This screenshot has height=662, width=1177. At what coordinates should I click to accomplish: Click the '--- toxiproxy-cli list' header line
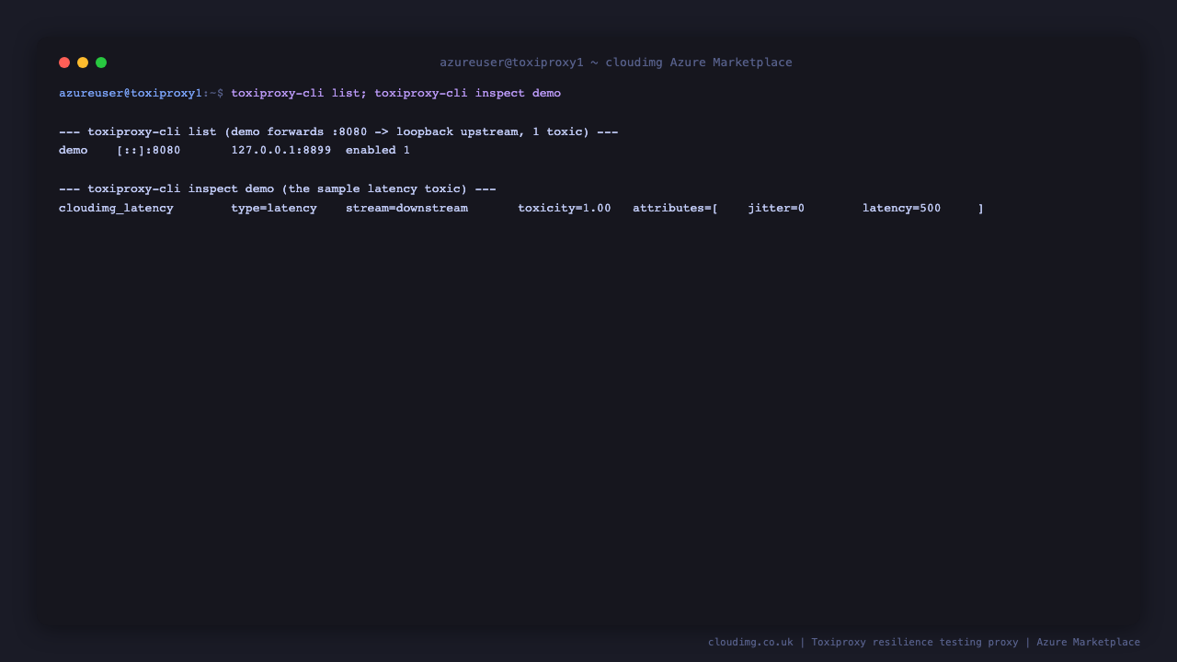tap(338, 131)
